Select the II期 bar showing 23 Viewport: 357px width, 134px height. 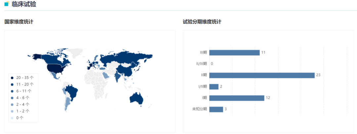[x=262, y=75]
